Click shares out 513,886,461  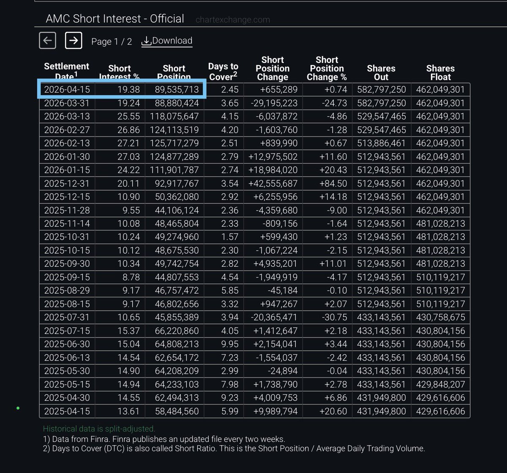(381, 143)
